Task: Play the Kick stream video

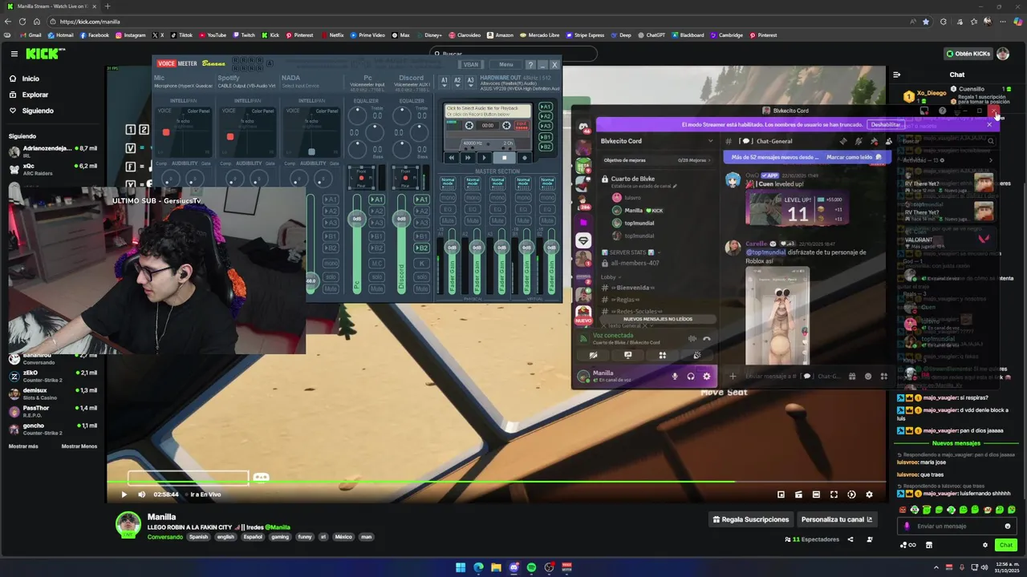Action: [124, 494]
